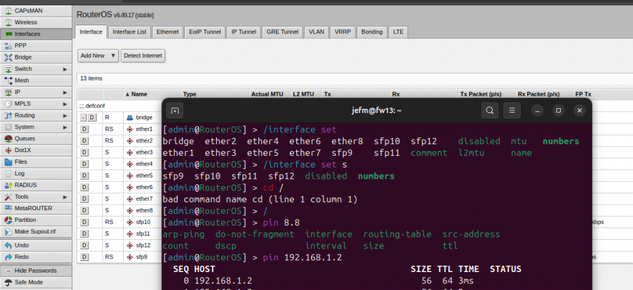Screen dimensions: 633x290
Task: Click the sfp10 interface icon
Action: click(x=130, y=222)
